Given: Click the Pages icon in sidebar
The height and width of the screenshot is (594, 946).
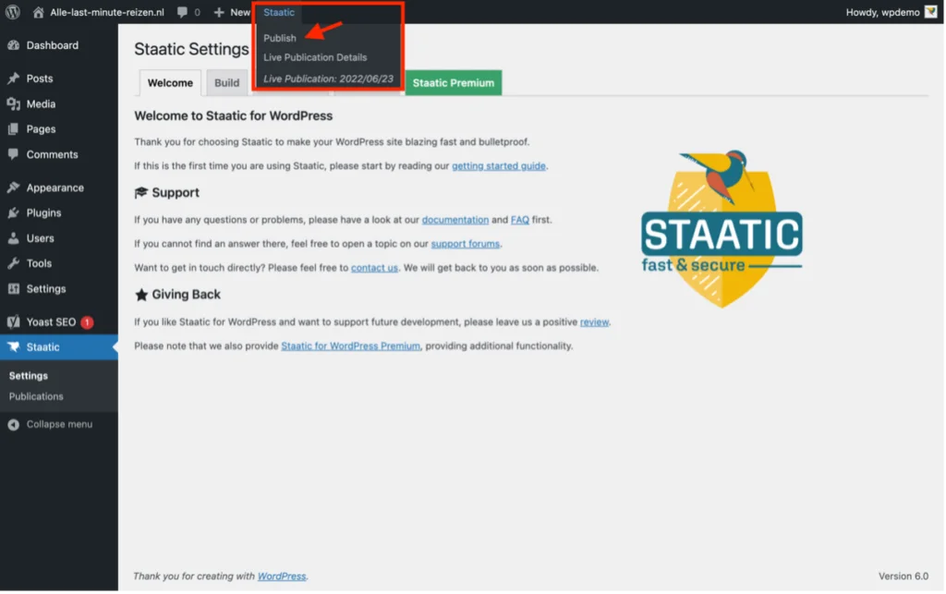Looking at the screenshot, I should pos(13,129).
